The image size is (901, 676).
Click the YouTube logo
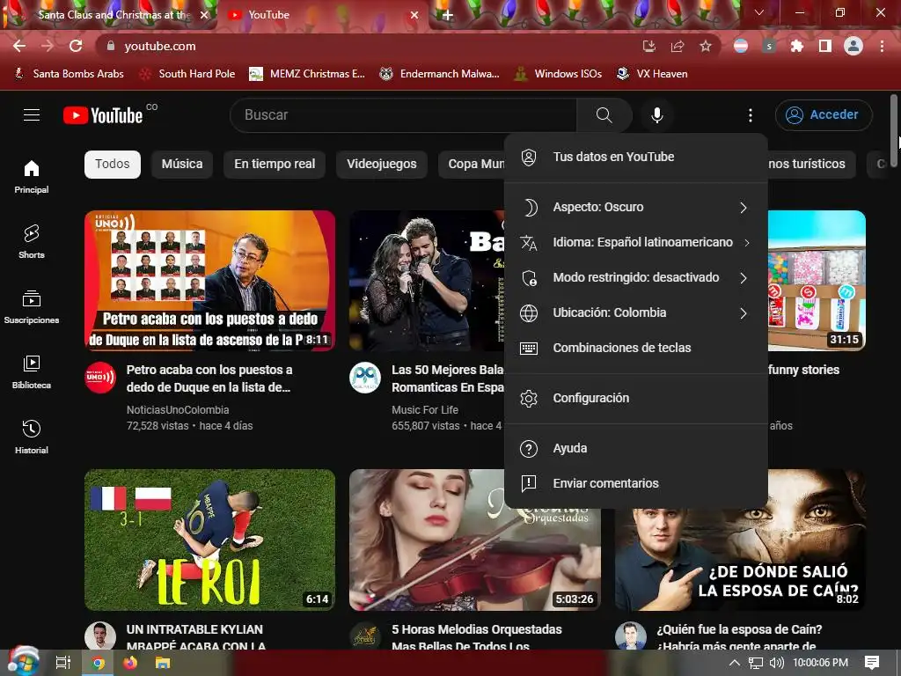pyautogui.click(x=103, y=115)
